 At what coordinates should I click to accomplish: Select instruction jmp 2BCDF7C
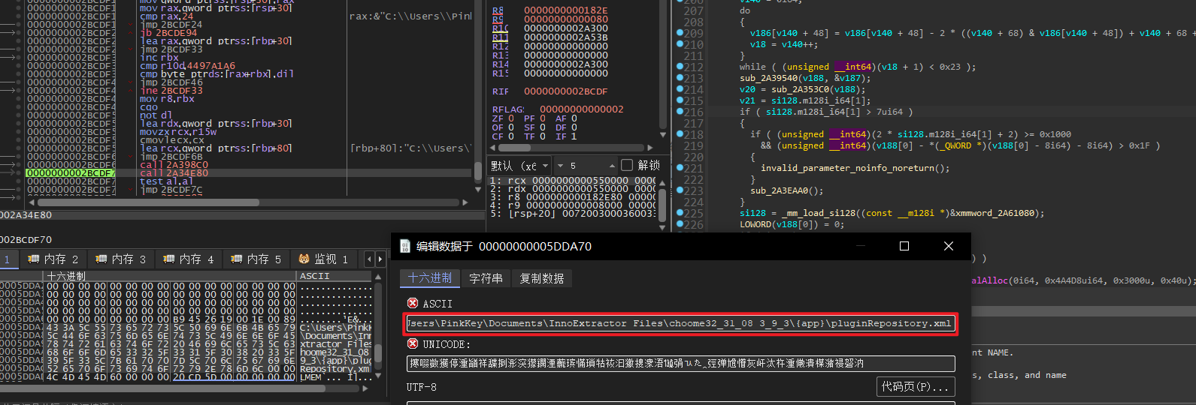171,189
